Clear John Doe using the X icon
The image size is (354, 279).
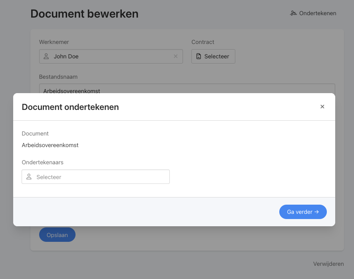click(x=176, y=56)
